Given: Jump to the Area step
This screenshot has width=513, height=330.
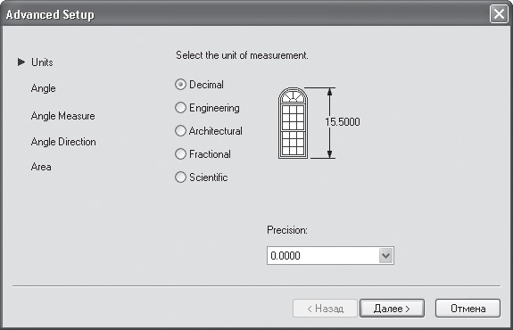Looking at the screenshot, I should pyautogui.click(x=41, y=167).
